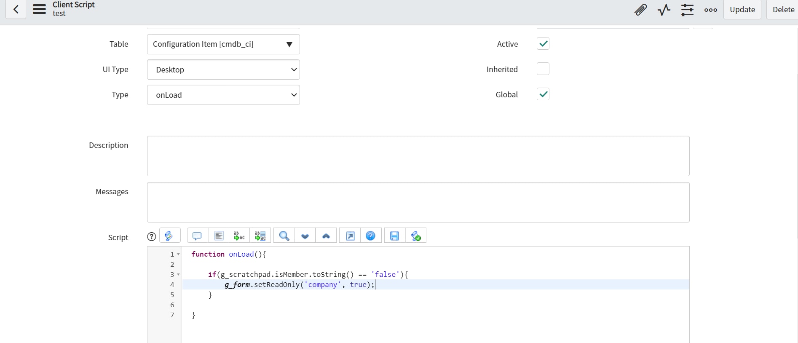Format the script code
The image size is (798, 343).
point(219,236)
